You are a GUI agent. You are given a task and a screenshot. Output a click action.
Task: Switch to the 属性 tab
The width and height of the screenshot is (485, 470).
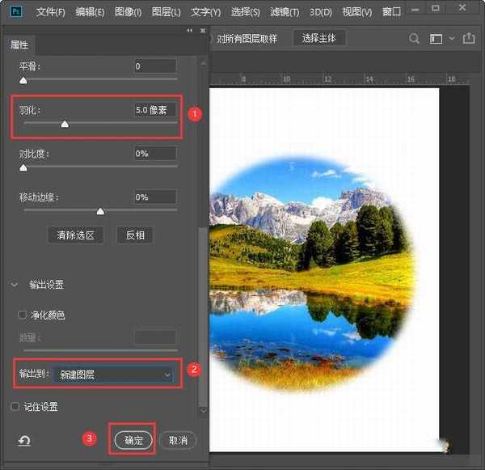(x=19, y=46)
